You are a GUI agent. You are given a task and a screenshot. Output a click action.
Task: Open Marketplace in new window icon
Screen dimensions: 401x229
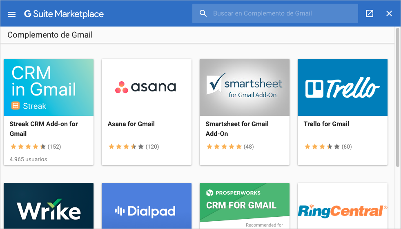point(370,13)
